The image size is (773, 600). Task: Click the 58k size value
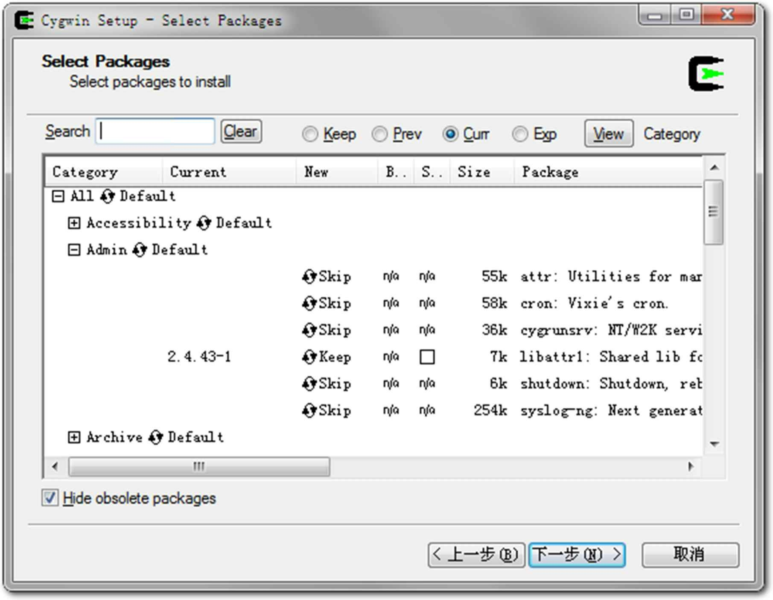(494, 304)
